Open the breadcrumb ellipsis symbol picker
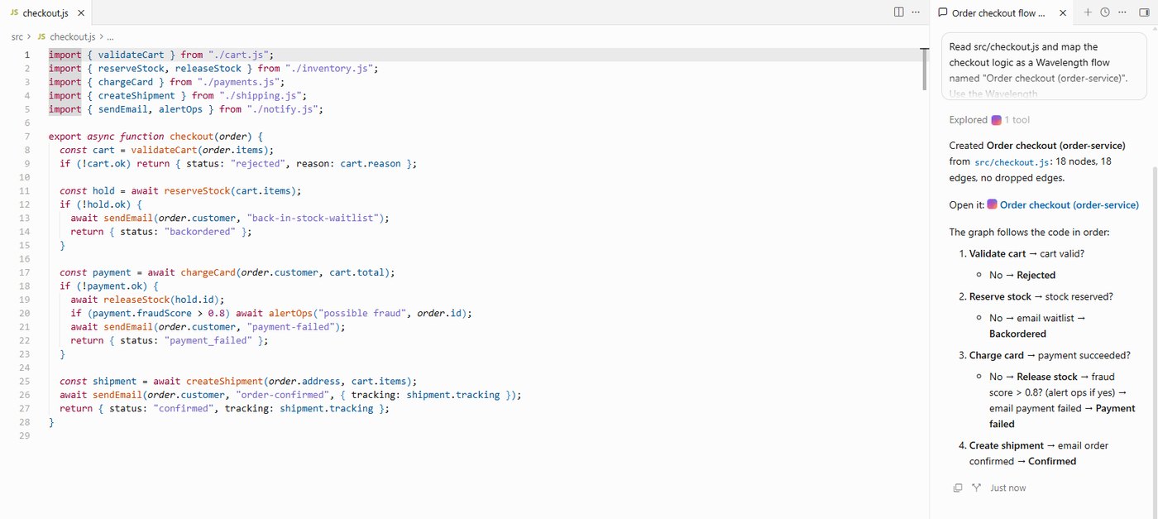The height and width of the screenshot is (519, 1158). (111, 36)
